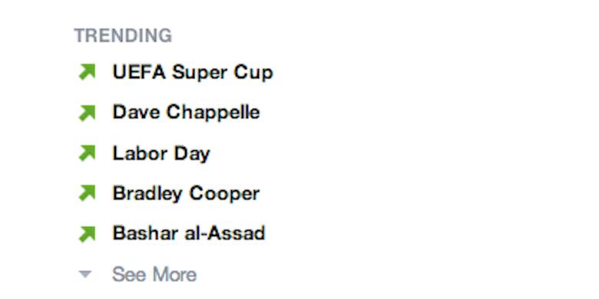Open the UEFA Super Cup trending topic

pos(193,73)
